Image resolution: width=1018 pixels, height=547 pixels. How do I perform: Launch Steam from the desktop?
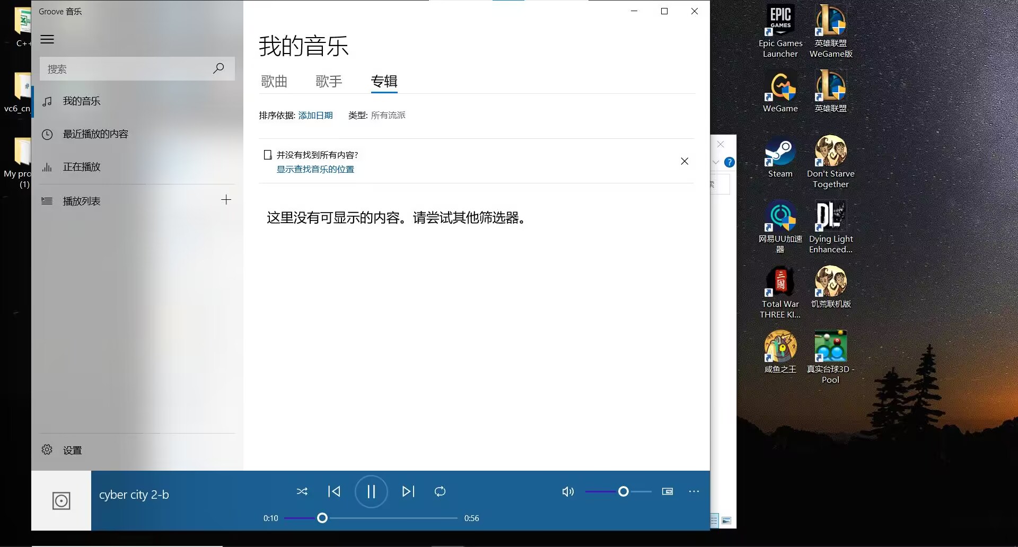(779, 156)
